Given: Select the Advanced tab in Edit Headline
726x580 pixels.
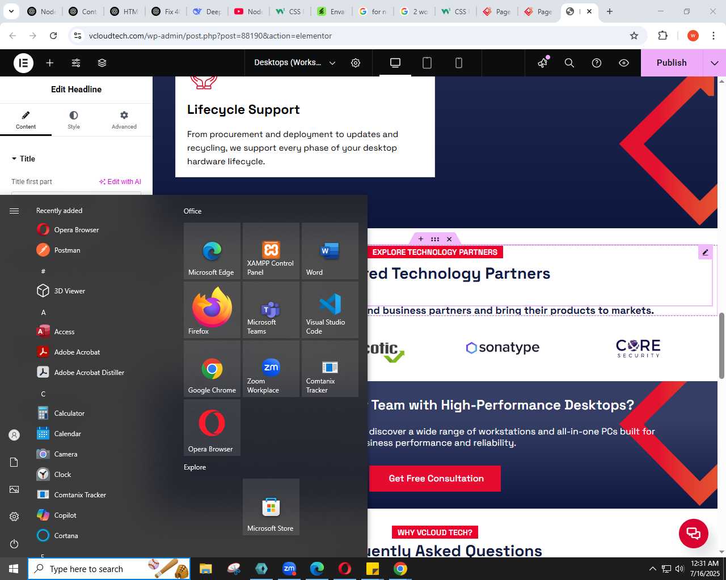Looking at the screenshot, I should pyautogui.click(x=124, y=120).
